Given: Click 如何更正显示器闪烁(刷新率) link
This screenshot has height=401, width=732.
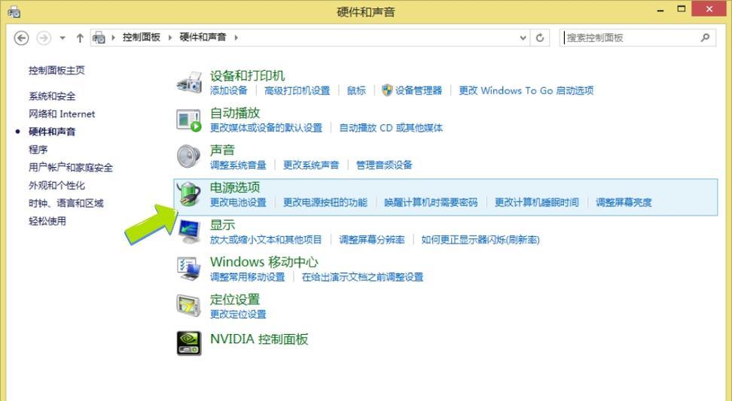Looking at the screenshot, I should point(480,240).
